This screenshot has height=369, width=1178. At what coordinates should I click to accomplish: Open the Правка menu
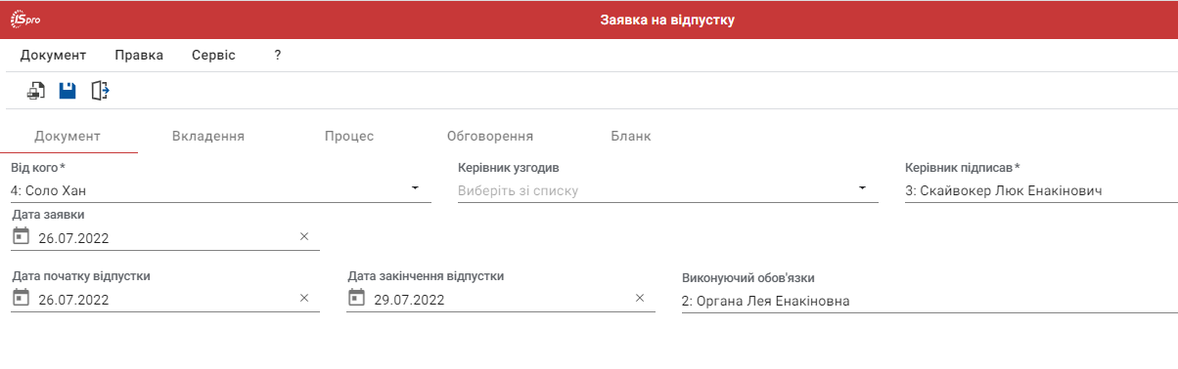point(139,56)
